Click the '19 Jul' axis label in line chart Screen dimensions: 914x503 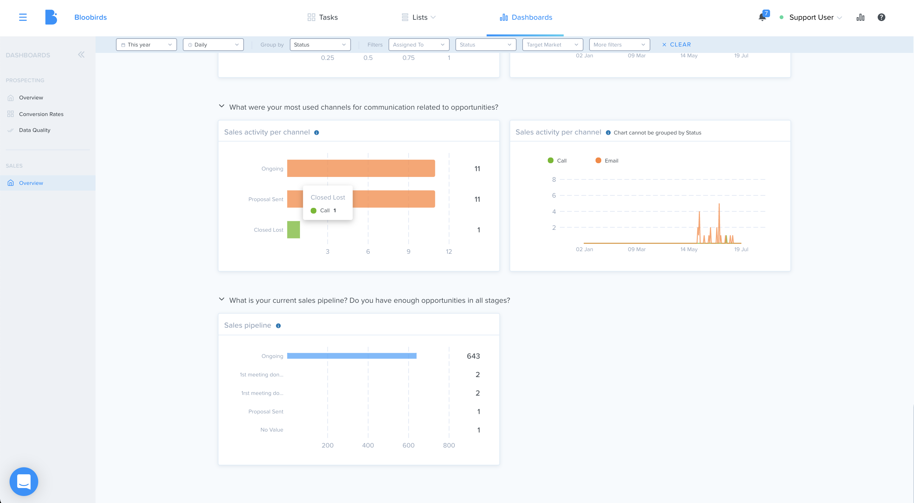pos(741,249)
